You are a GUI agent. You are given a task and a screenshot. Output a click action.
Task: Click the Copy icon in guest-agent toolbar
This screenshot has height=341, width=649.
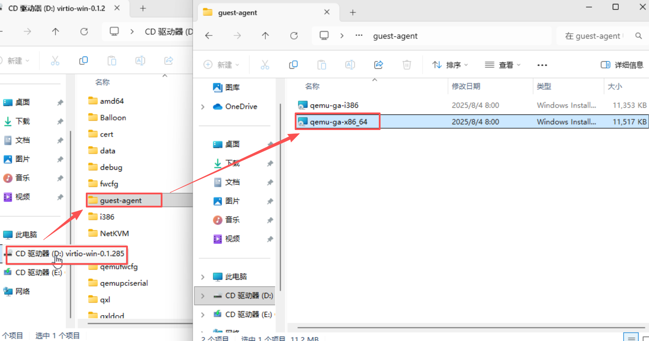click(293, 65)
